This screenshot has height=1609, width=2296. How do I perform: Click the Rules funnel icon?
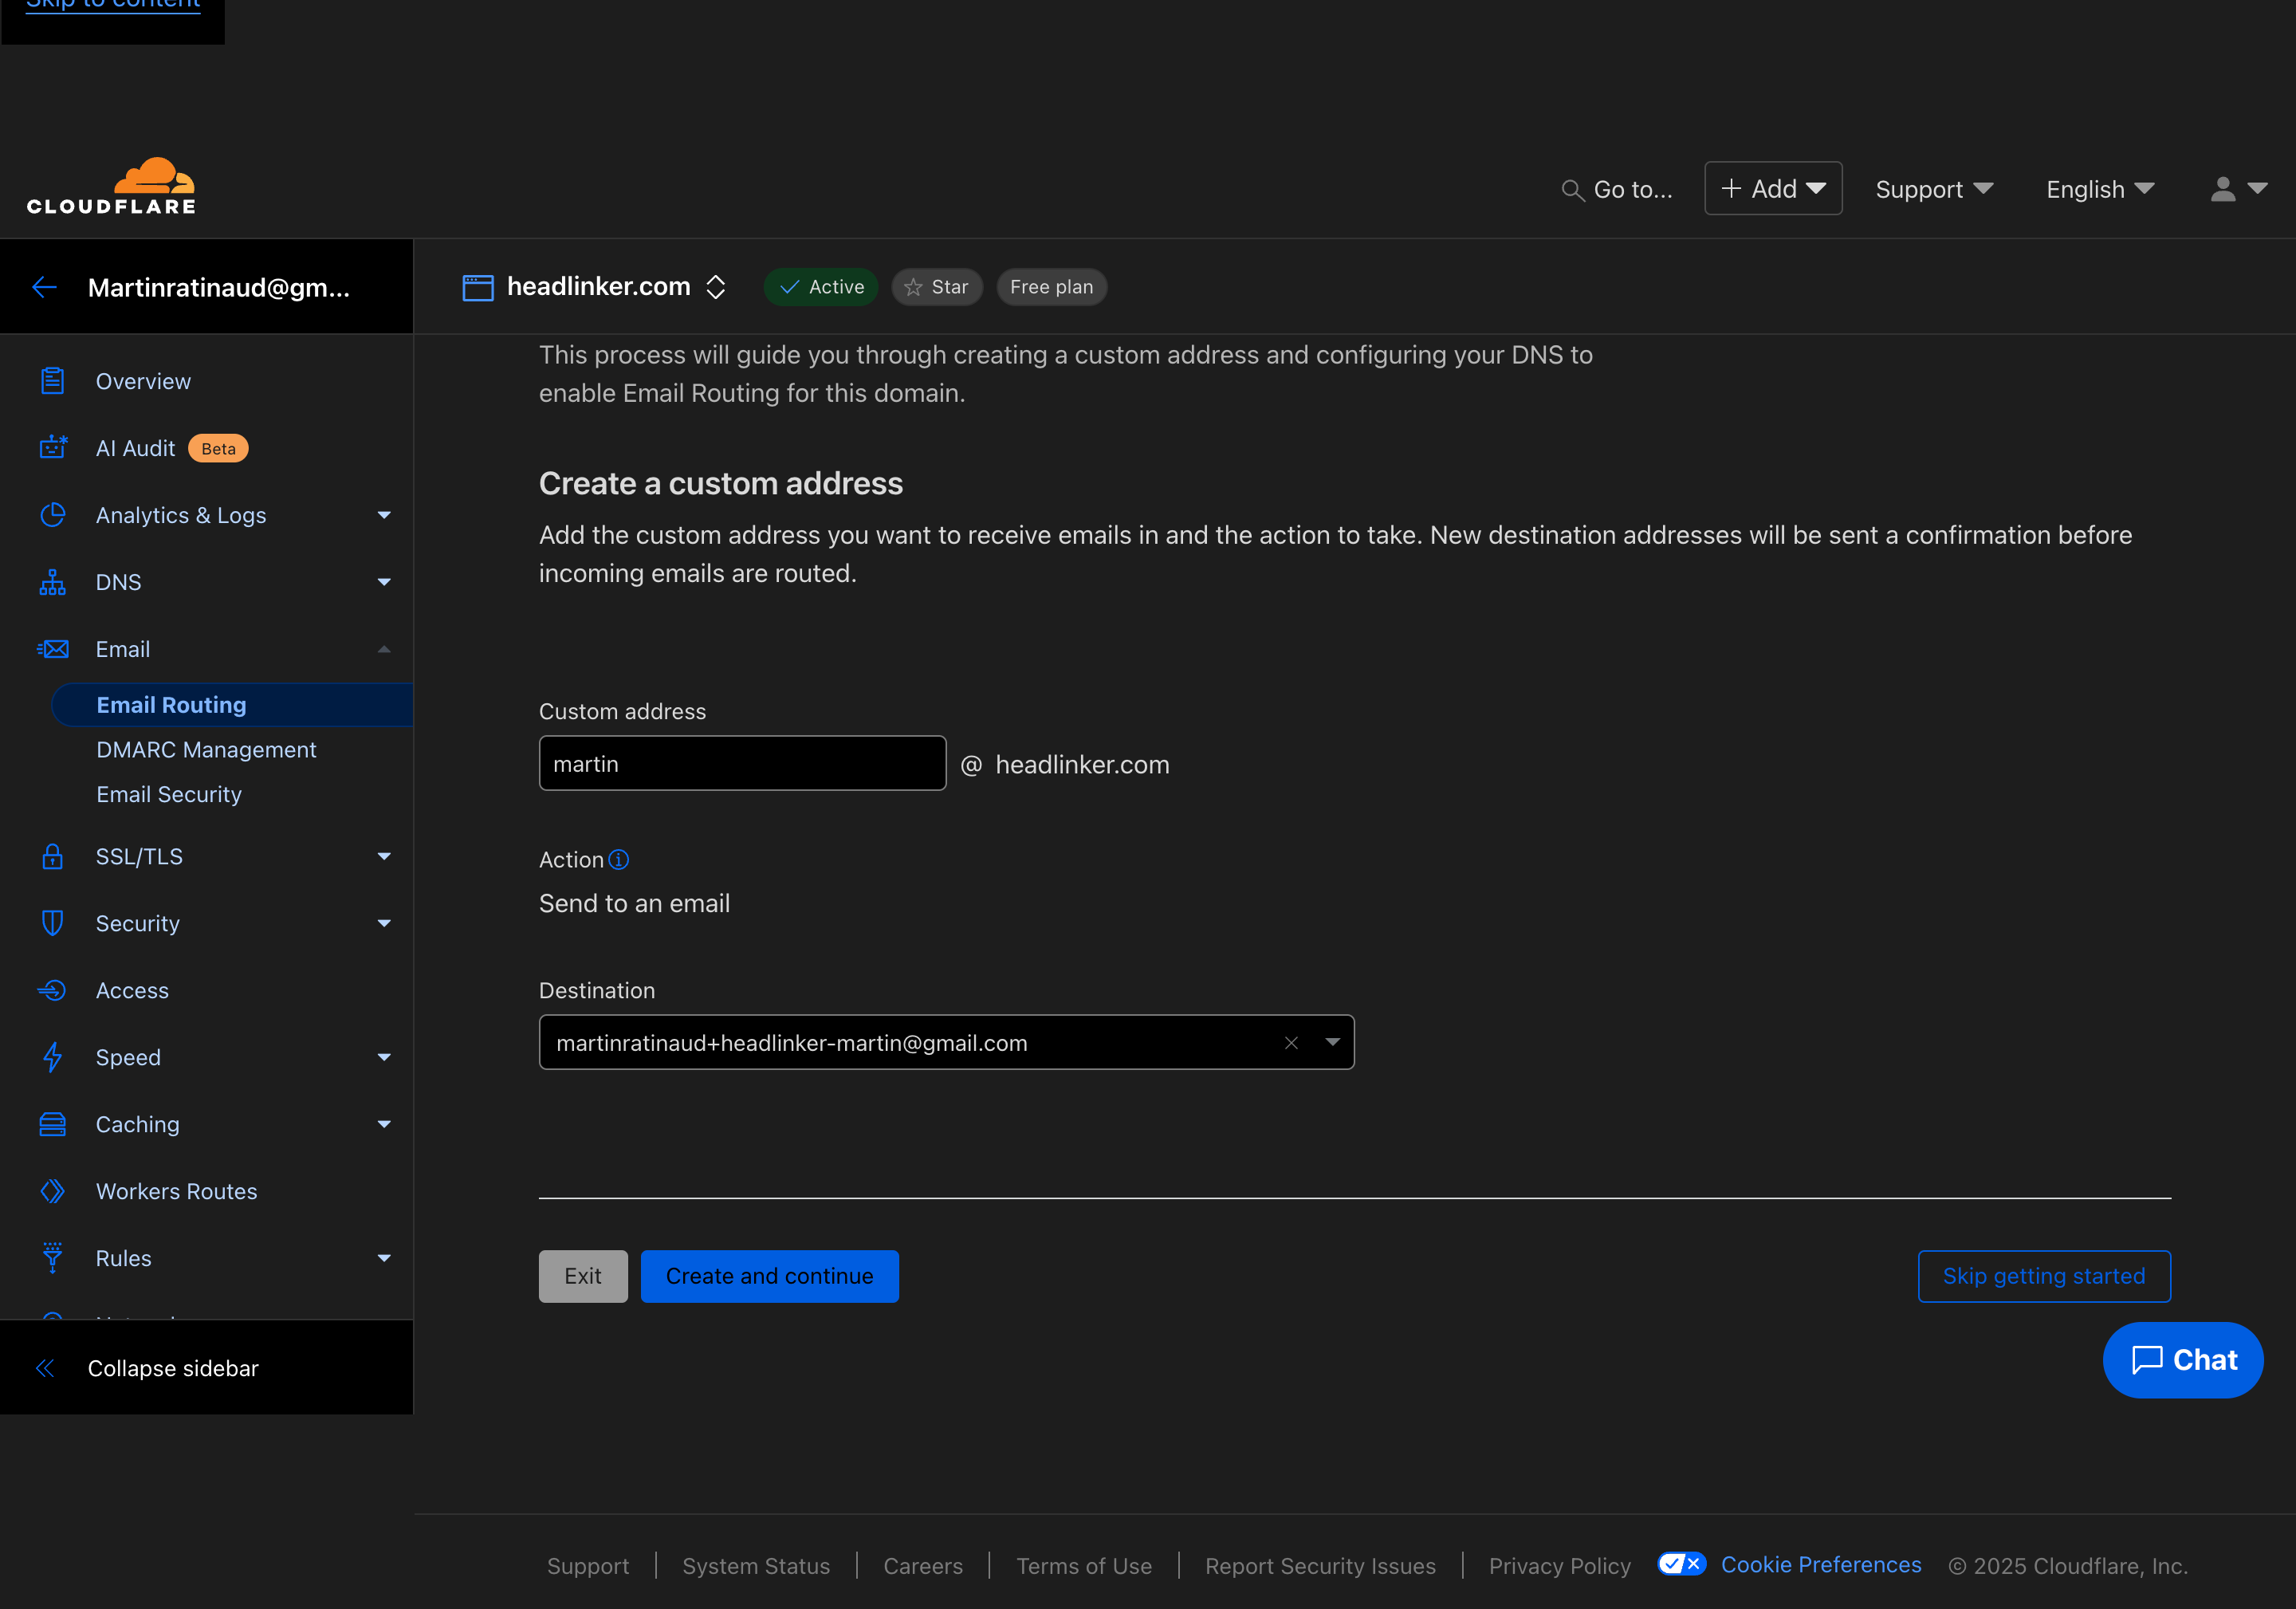(52, 1258)
